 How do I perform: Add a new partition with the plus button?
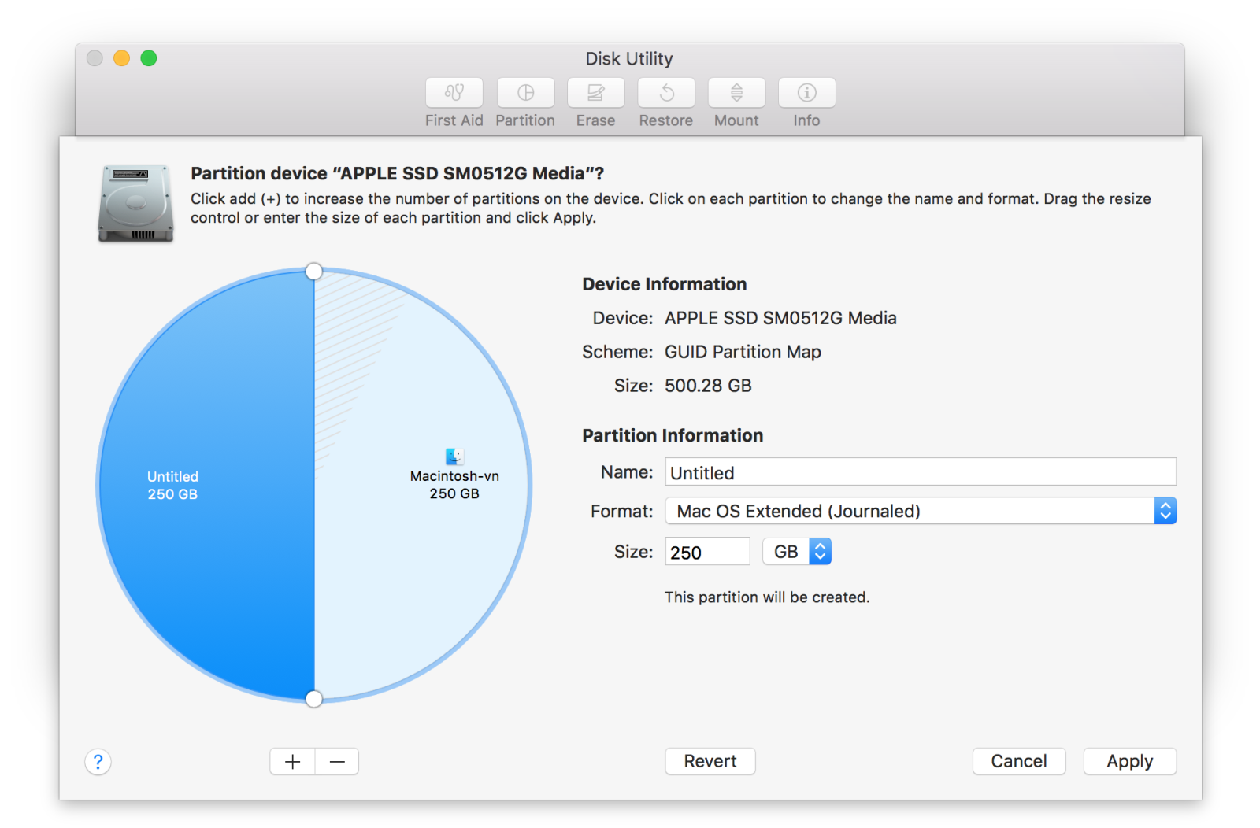pos(291,761)
